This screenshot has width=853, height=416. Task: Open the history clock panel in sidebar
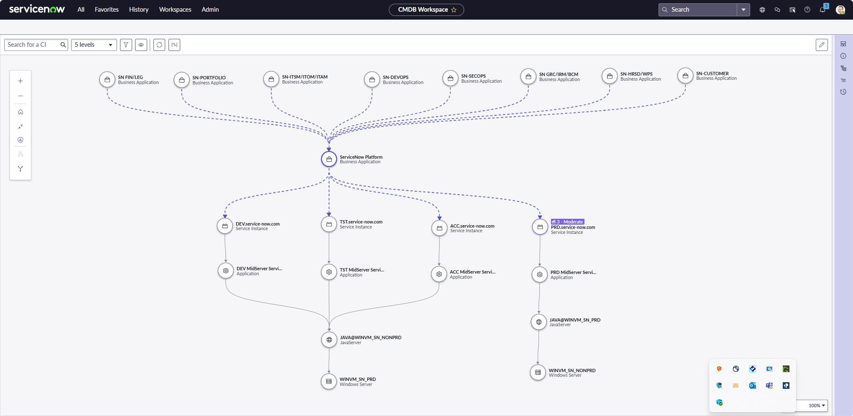pos(843,92)
